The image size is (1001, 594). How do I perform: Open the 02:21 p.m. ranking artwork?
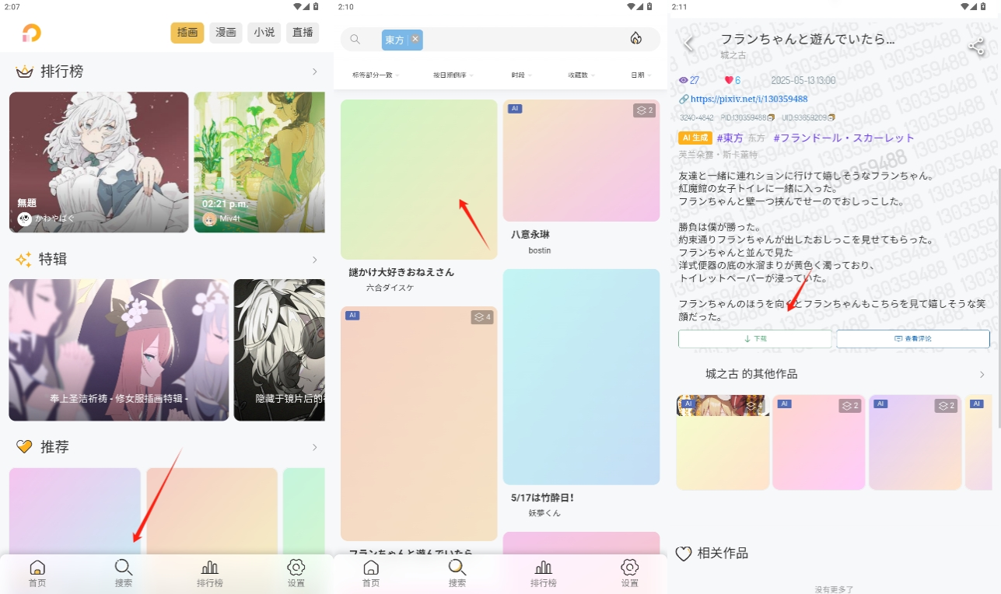pos(260,162)
